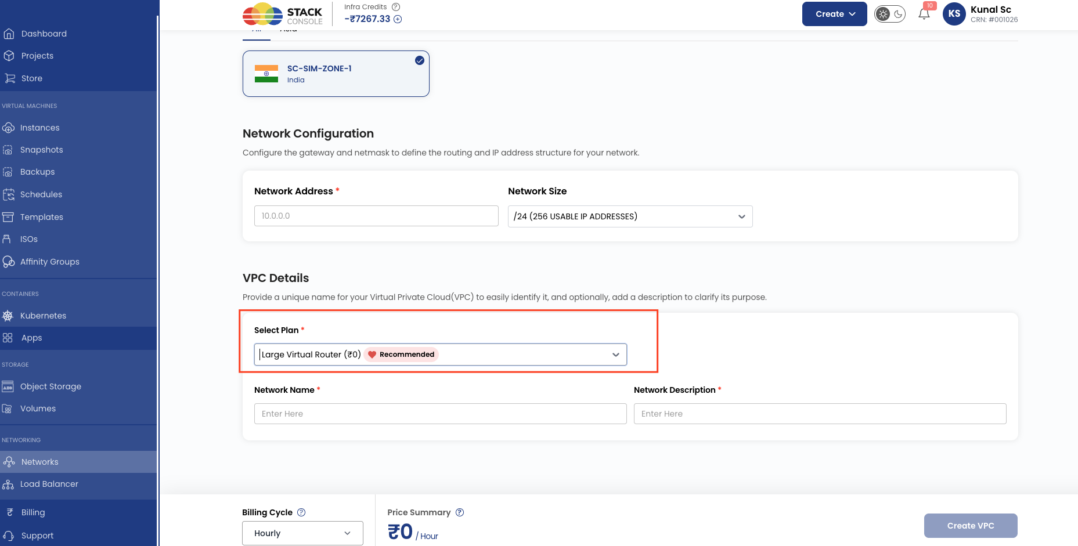The height and width of the screenshot is (546, 1078).
Task: Click the Networks node icon
Action: pos(9,462)
